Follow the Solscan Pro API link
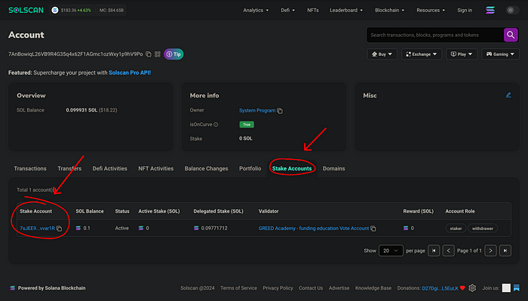 [130, 72]
